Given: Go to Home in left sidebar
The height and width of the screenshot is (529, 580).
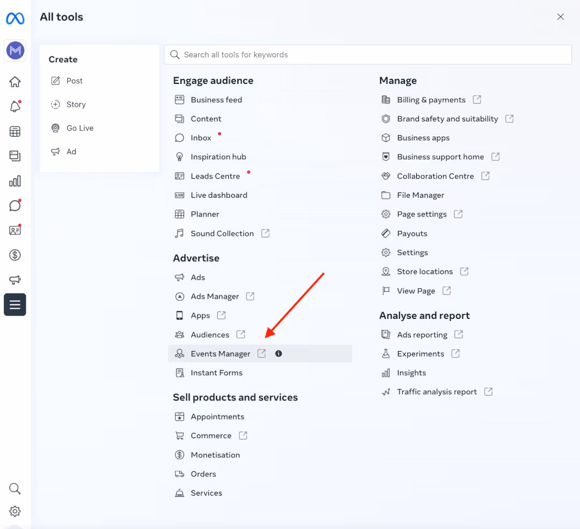Looking at the screenshot, I should click(15, 82).
